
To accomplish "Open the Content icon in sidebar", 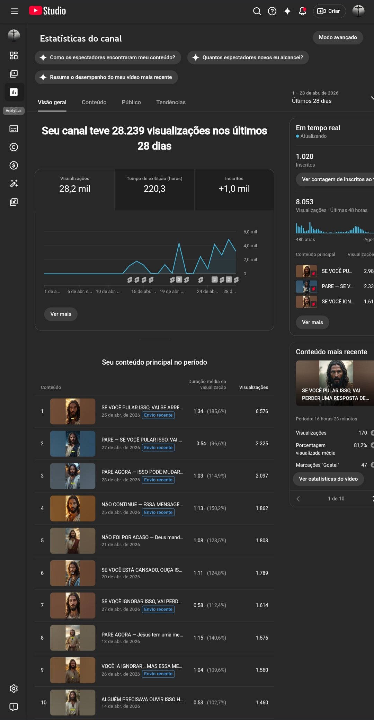I will pos(14,74).
